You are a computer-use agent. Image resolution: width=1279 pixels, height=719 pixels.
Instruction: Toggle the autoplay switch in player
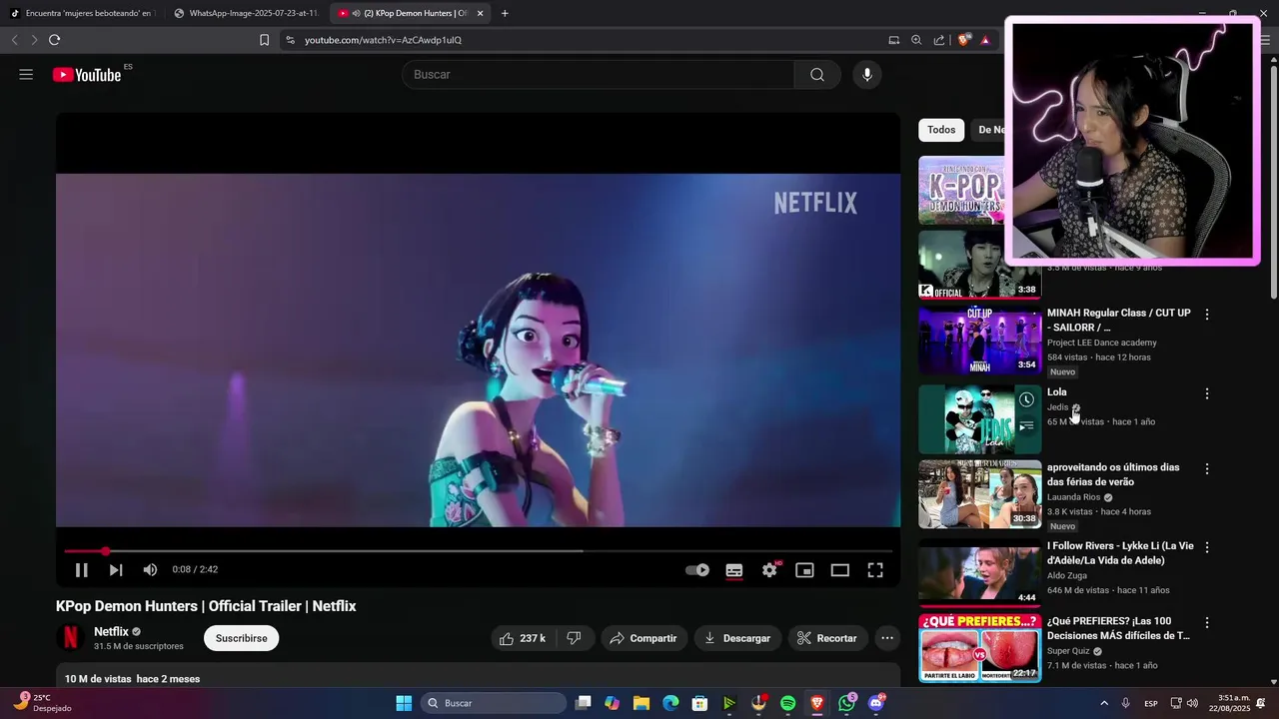[697, 570]
